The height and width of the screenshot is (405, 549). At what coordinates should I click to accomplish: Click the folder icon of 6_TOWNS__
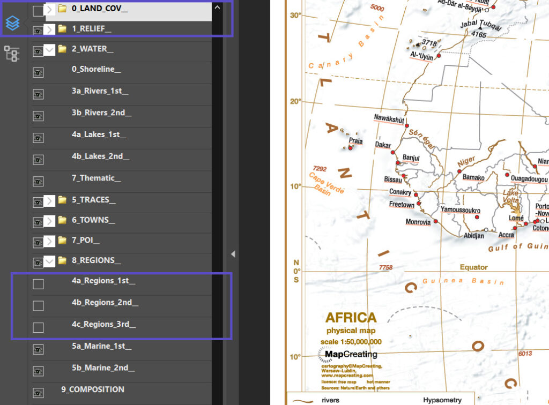coord(62,220)
